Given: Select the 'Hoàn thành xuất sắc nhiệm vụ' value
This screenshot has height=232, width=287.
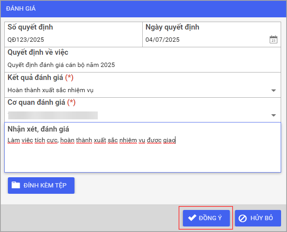Looking at the screenshot, I should [50, 90].
